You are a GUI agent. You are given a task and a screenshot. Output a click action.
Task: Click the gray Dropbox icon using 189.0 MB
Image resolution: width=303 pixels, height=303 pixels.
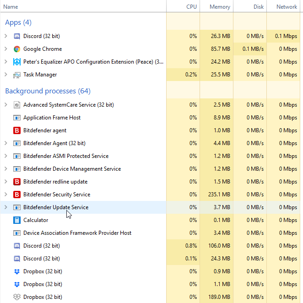coord(17,297)
